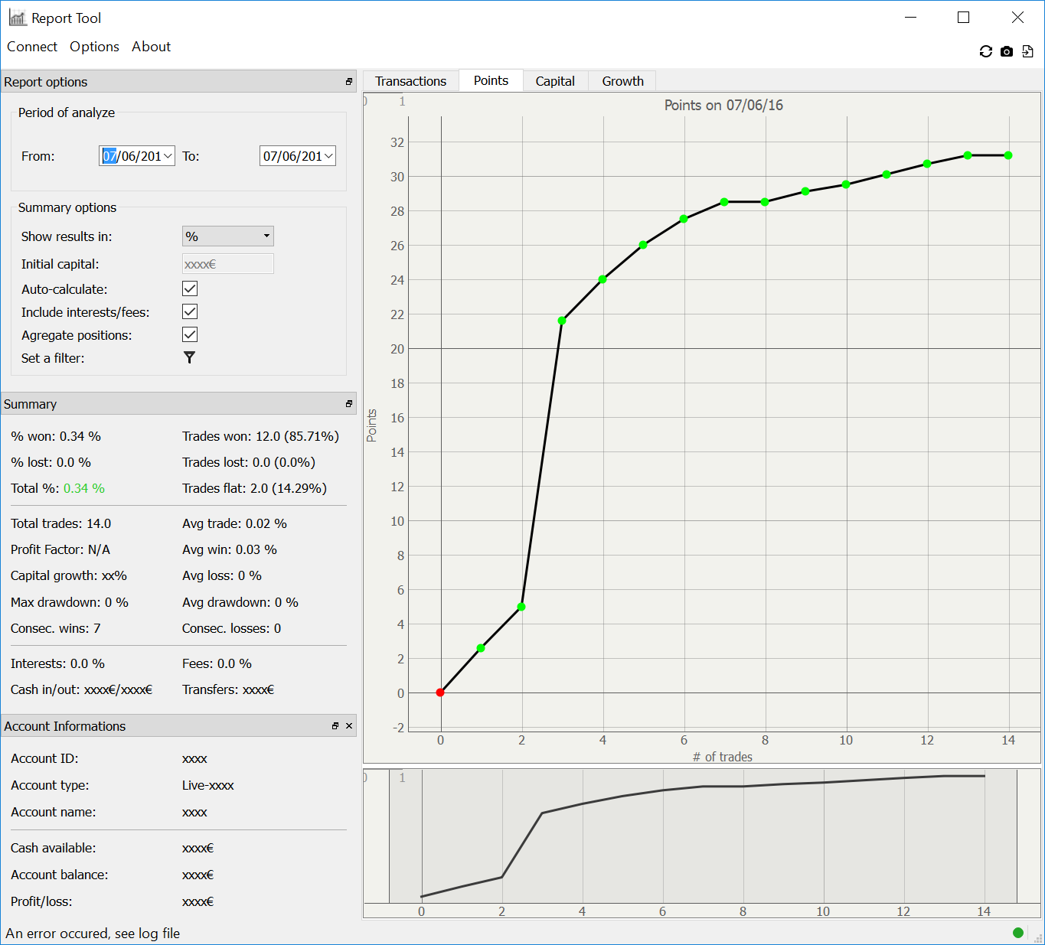Close the Account Informations panel
Screen dimensions: 1045x945
tap(349, 726)
